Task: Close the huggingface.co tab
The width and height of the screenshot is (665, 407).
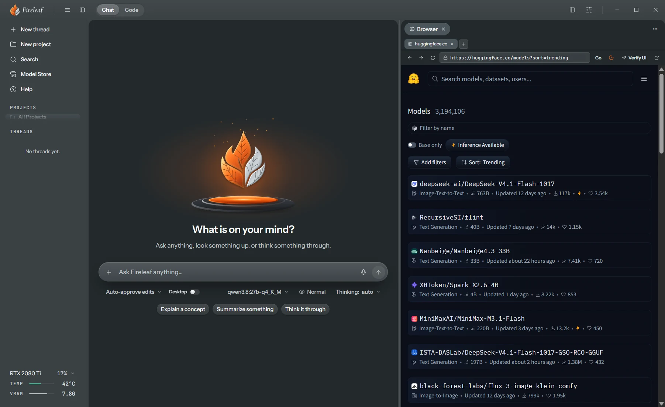Action: click(452, 44)
